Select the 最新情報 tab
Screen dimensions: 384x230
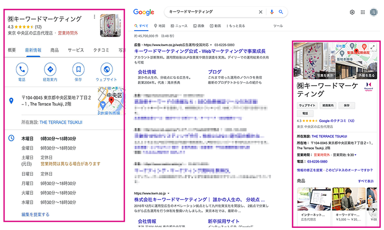click(x=33, y=50)
